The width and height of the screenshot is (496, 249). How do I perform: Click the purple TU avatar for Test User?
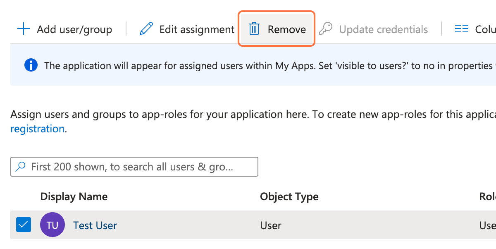(x=52, y=225)
